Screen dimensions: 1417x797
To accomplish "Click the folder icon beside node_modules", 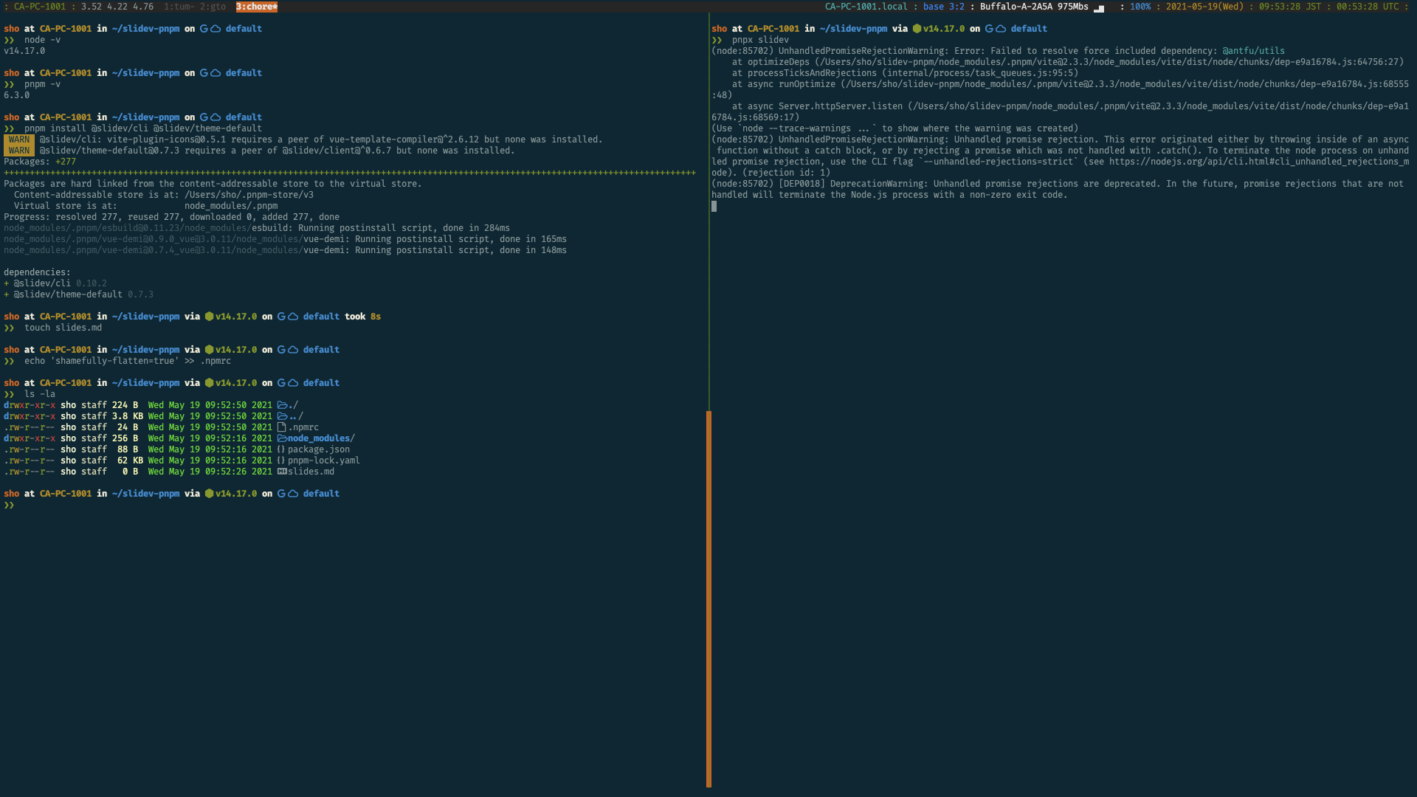I will [x=284, y=438].
